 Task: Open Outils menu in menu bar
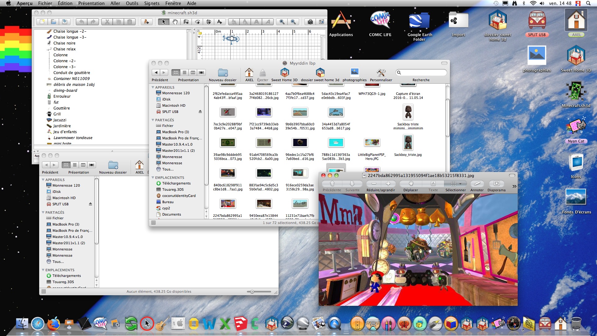click(x=132, y=3)
